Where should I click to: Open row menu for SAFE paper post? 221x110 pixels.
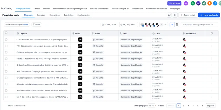(212, 65)
